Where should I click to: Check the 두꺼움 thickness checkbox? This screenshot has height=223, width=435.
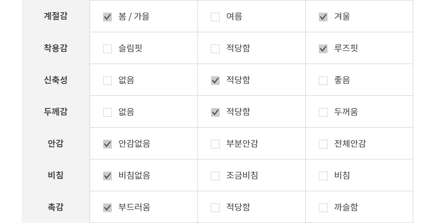323,113
